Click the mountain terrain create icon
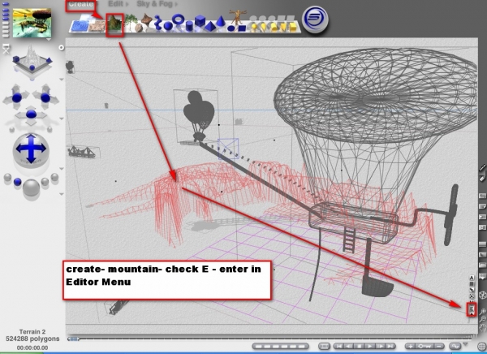 [x=114, y=24]
